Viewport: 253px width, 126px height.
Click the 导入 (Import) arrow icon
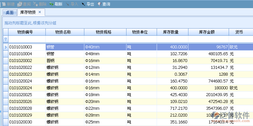click(x=67, y=4)
